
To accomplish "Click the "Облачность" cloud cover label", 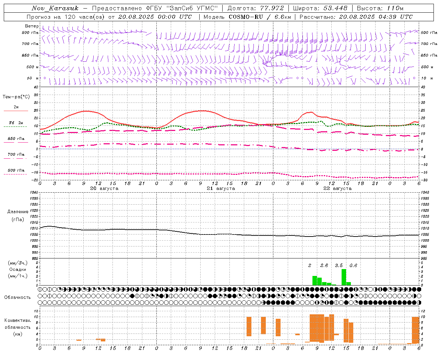I will click(17, 298).
